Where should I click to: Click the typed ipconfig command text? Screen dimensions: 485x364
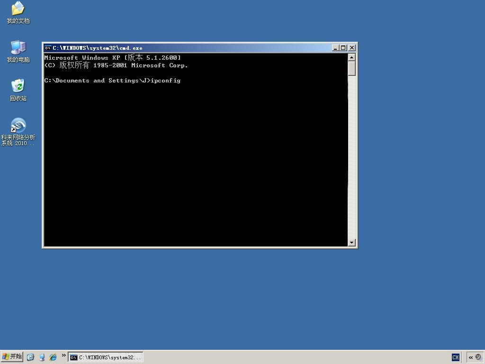166,81
